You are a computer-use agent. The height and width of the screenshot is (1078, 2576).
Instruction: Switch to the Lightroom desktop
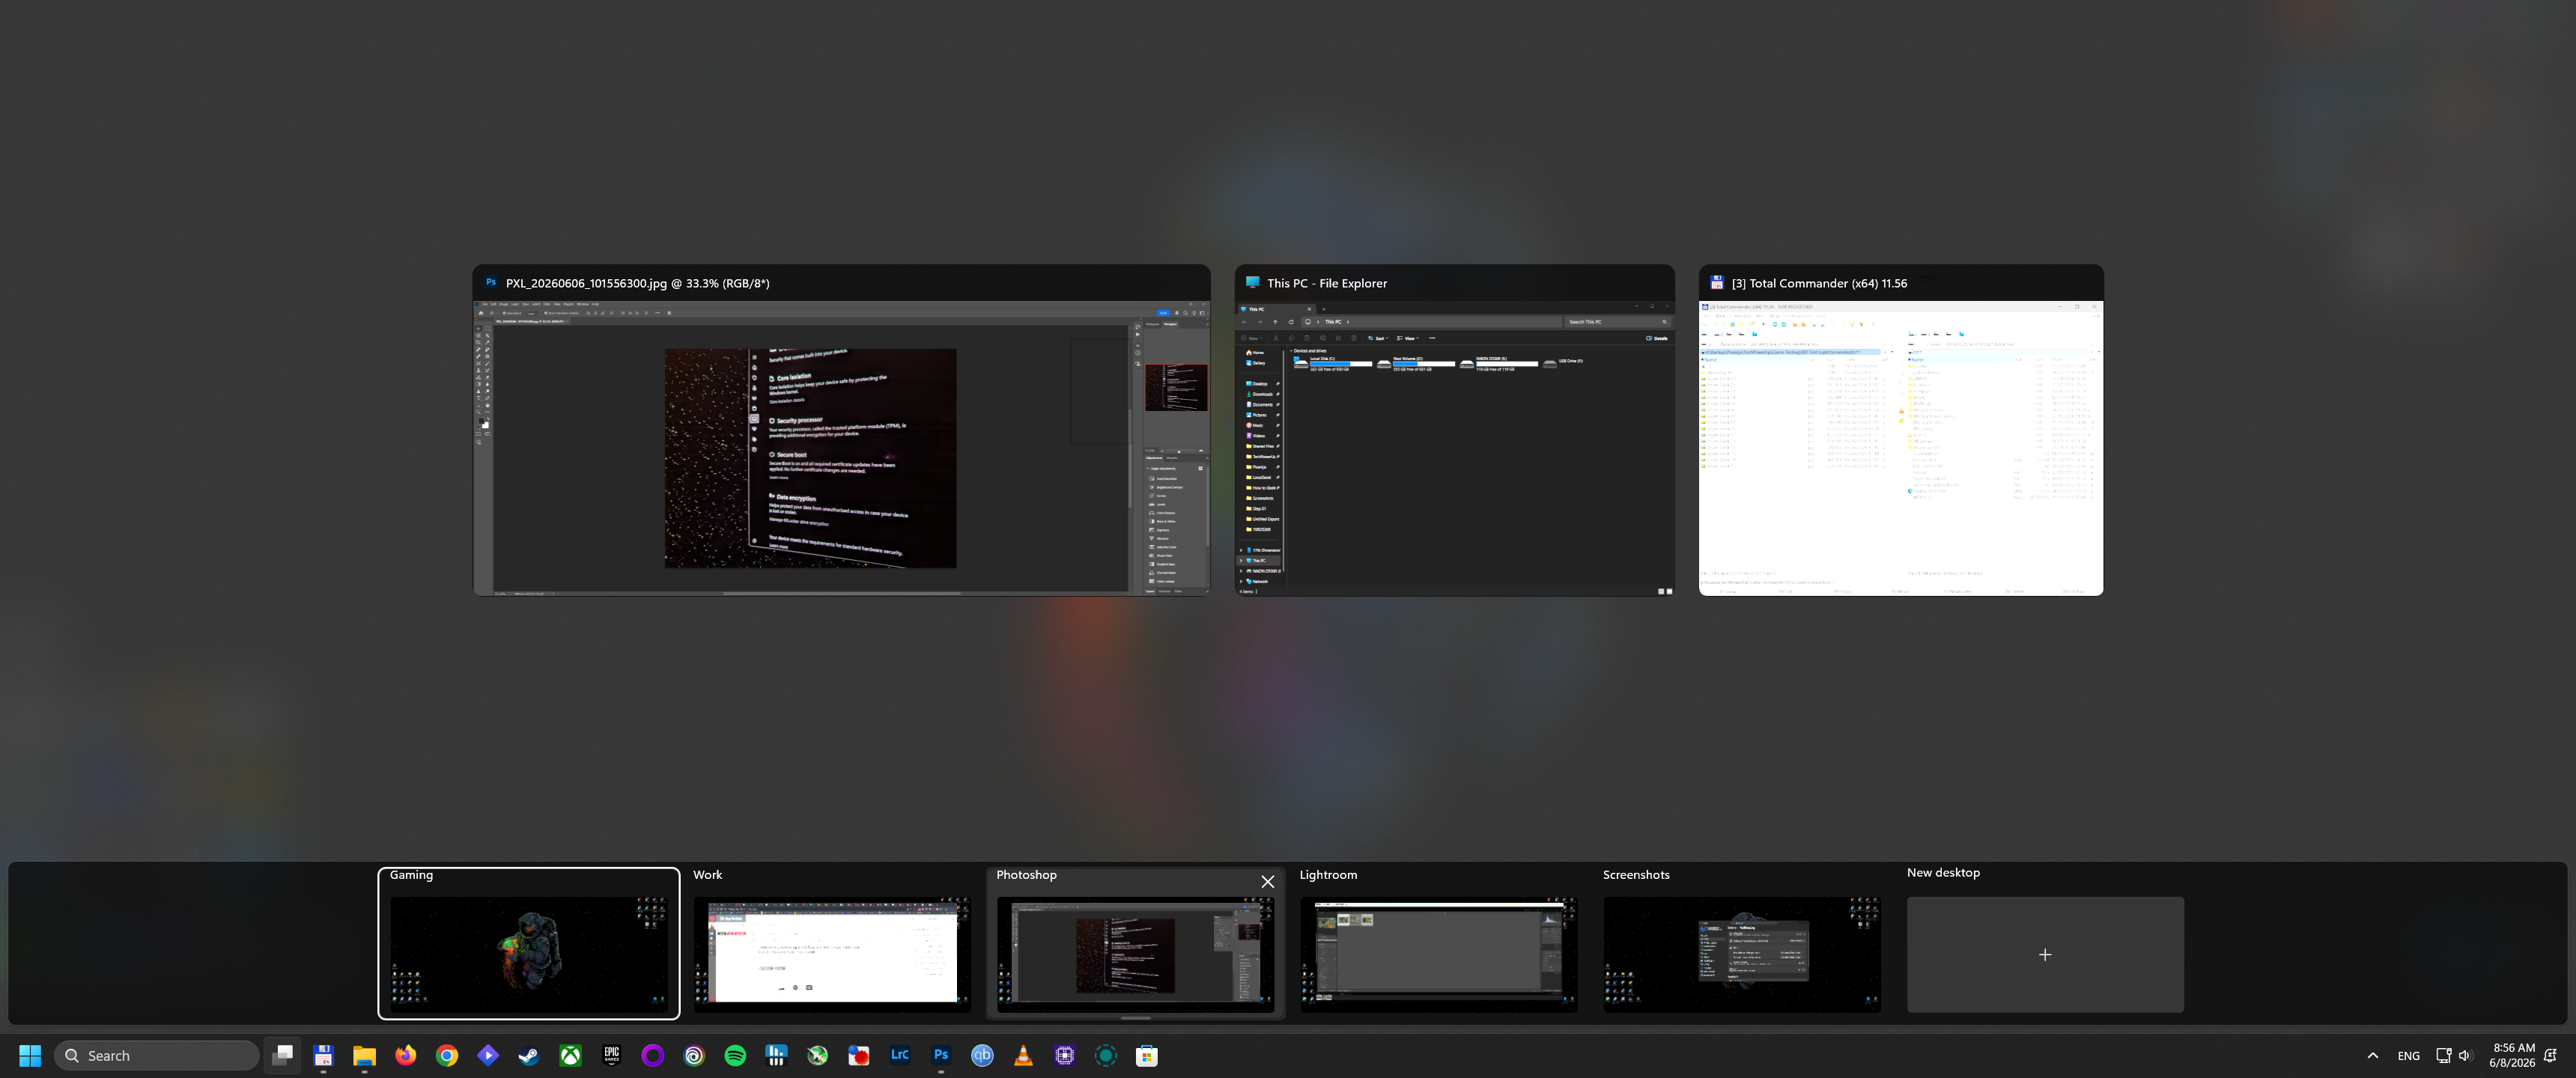(x=1438, y=943)
